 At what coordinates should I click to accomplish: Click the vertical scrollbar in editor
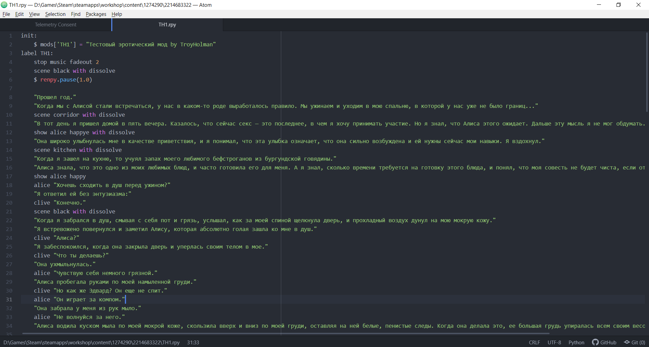pyautogui.click(x=647, y=72)
